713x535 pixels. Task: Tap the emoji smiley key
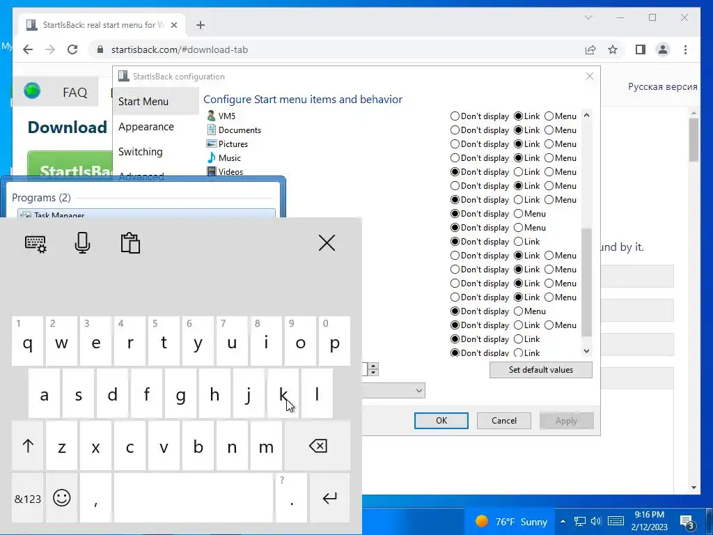62,497
